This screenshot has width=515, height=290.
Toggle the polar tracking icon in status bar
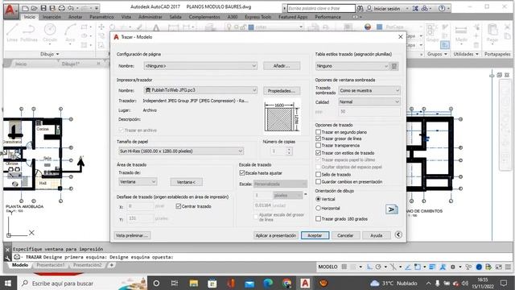tap(378, 267)
